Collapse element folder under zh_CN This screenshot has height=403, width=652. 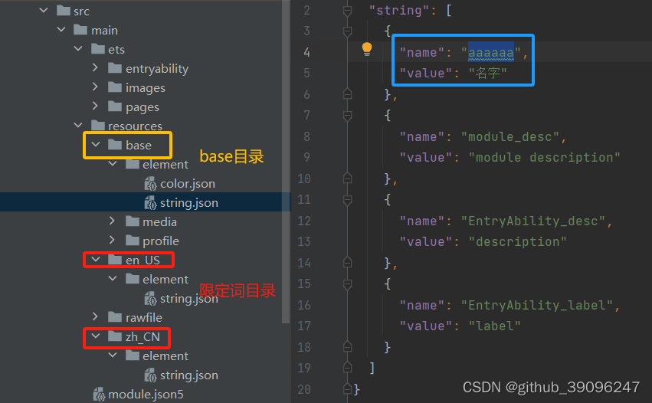click(113, 355)
